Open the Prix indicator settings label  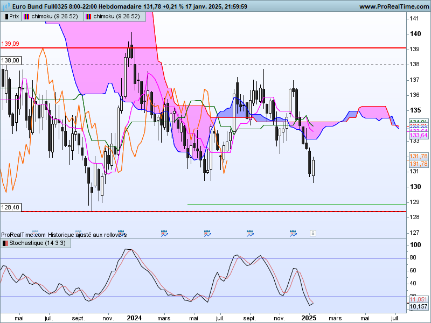(11, 17)
